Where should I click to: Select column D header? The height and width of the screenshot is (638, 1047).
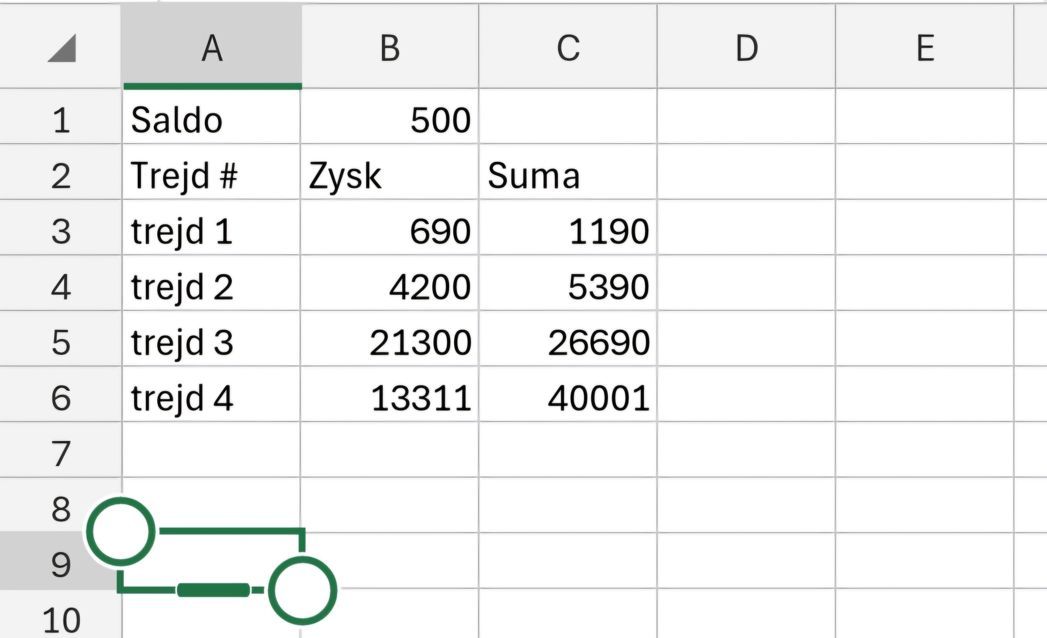(x=746, y=47)
